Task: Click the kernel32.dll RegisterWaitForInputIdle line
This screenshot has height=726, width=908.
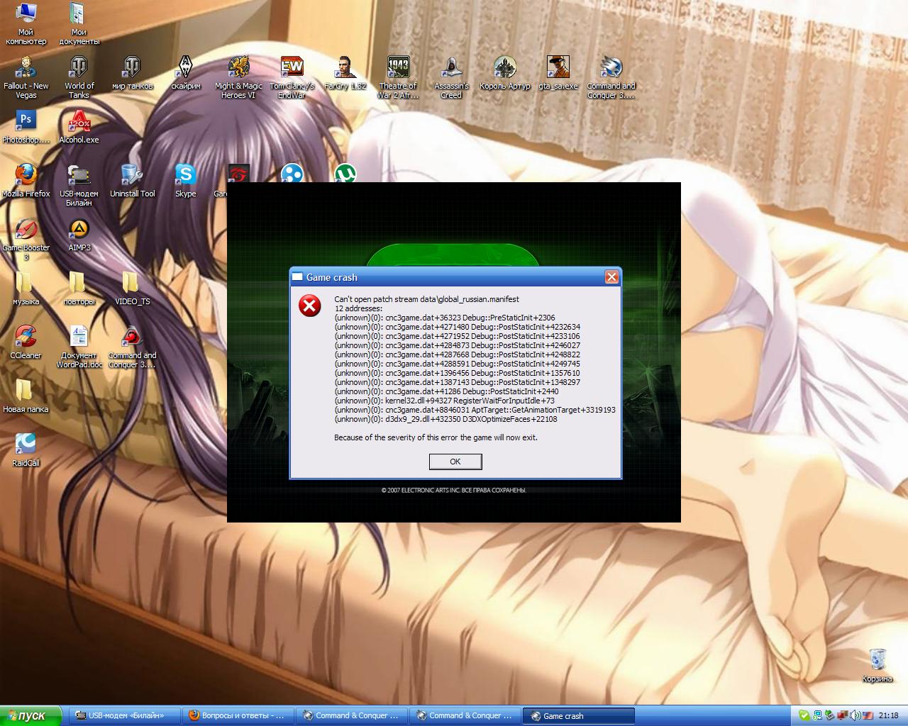Action: pyautogui.click(x=445, y=401)
